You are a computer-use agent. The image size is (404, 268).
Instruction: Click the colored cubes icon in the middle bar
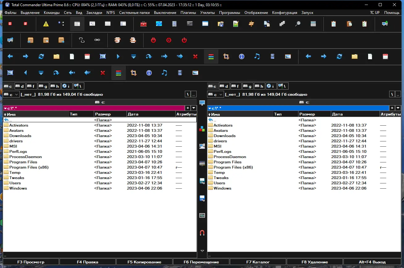[202, 129]
